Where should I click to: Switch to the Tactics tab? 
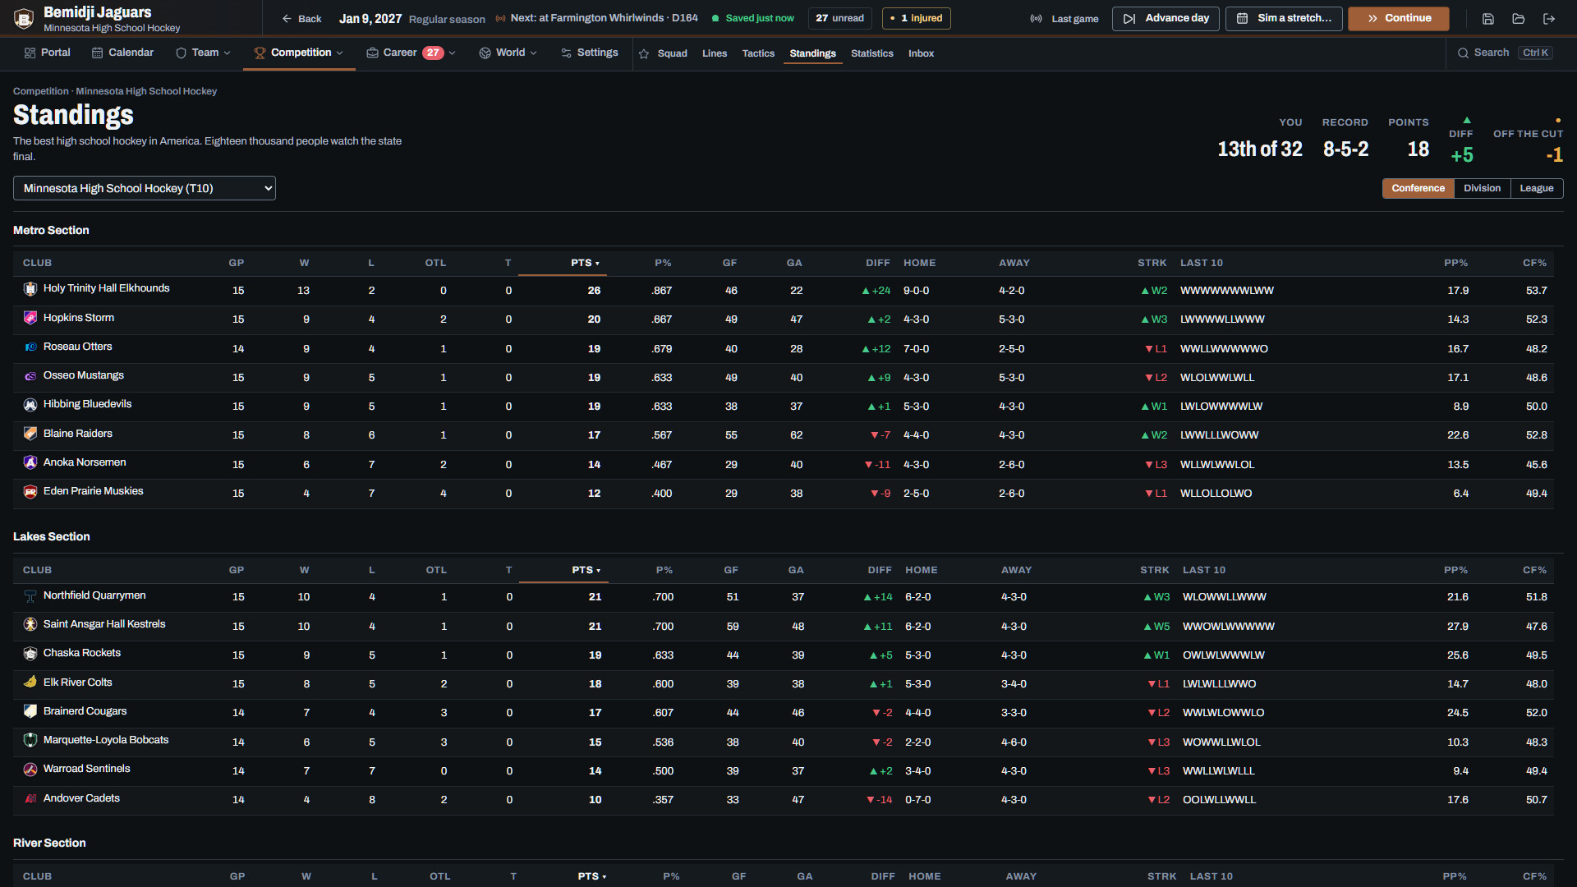[758, 53]
